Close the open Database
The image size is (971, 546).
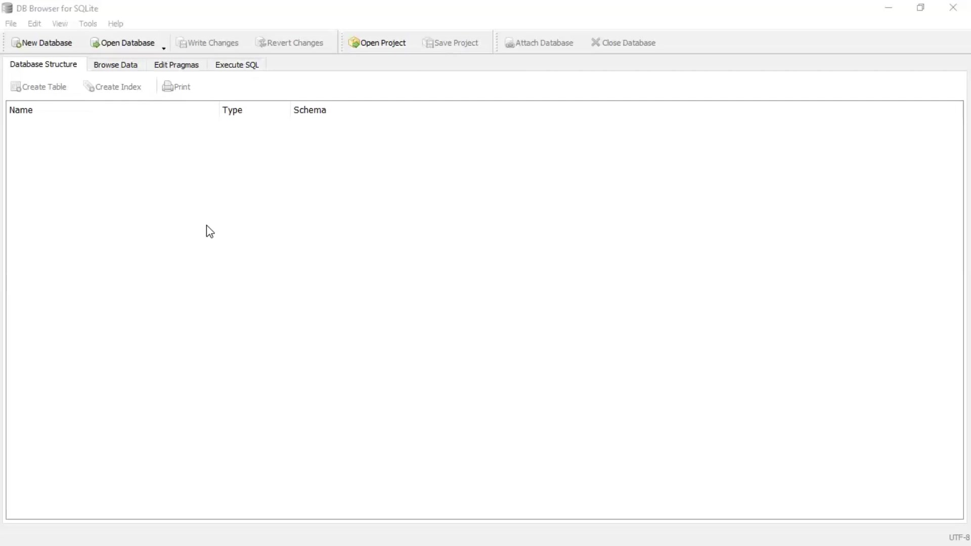[x=624, y=42]
